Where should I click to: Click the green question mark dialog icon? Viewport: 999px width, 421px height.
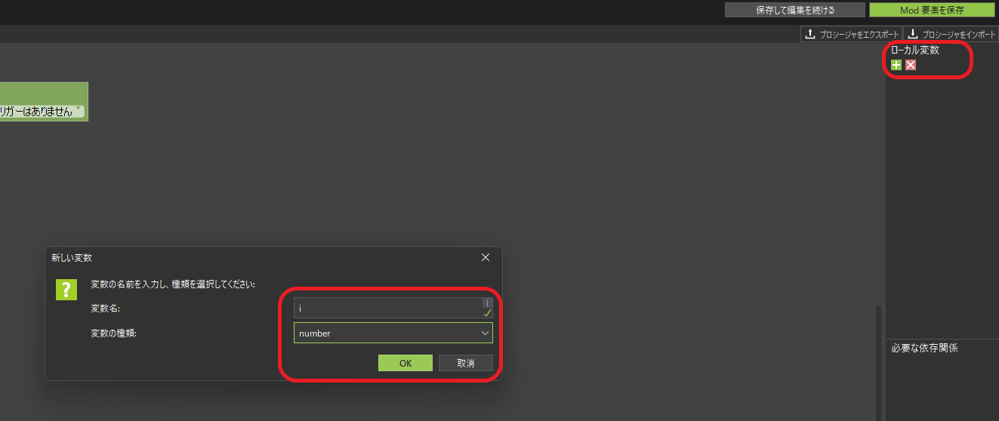tap(66, 289)
